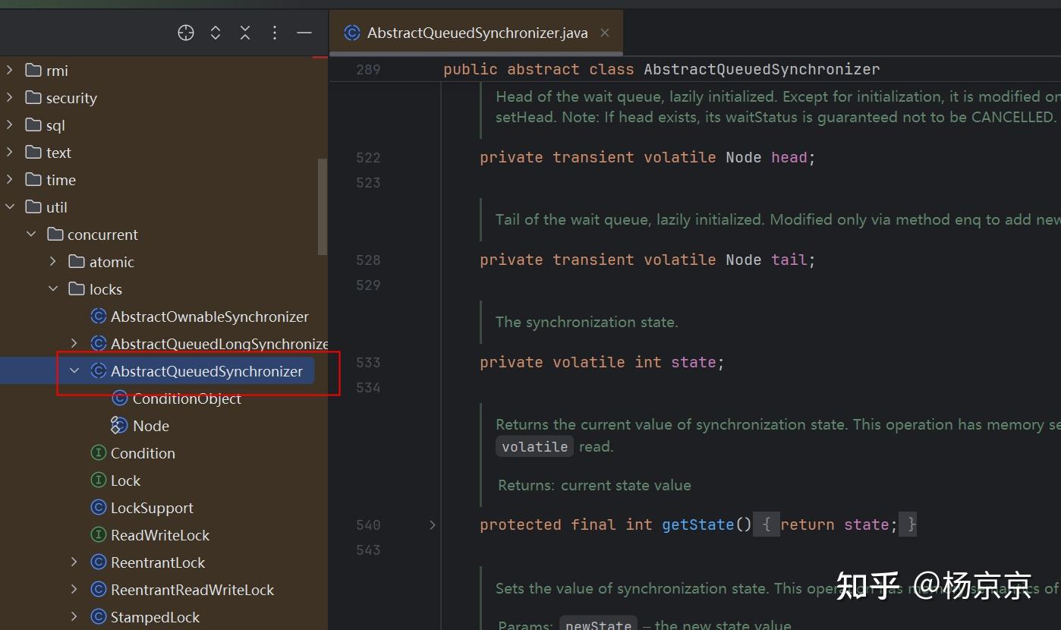Close the AbstractQueuedSynchronizer.java editor tab
The height and width of the screenshot is (630, 1061).
(x=605, y=33)
